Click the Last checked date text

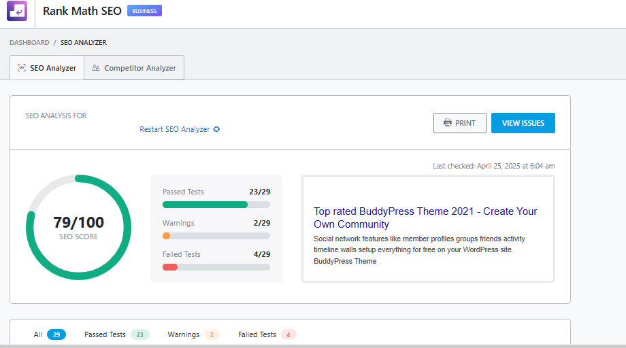[x=494, y=166]
